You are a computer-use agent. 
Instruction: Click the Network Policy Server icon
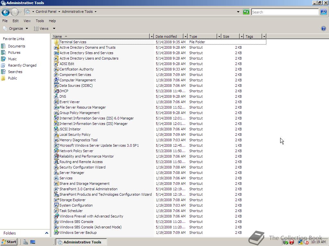56,151
